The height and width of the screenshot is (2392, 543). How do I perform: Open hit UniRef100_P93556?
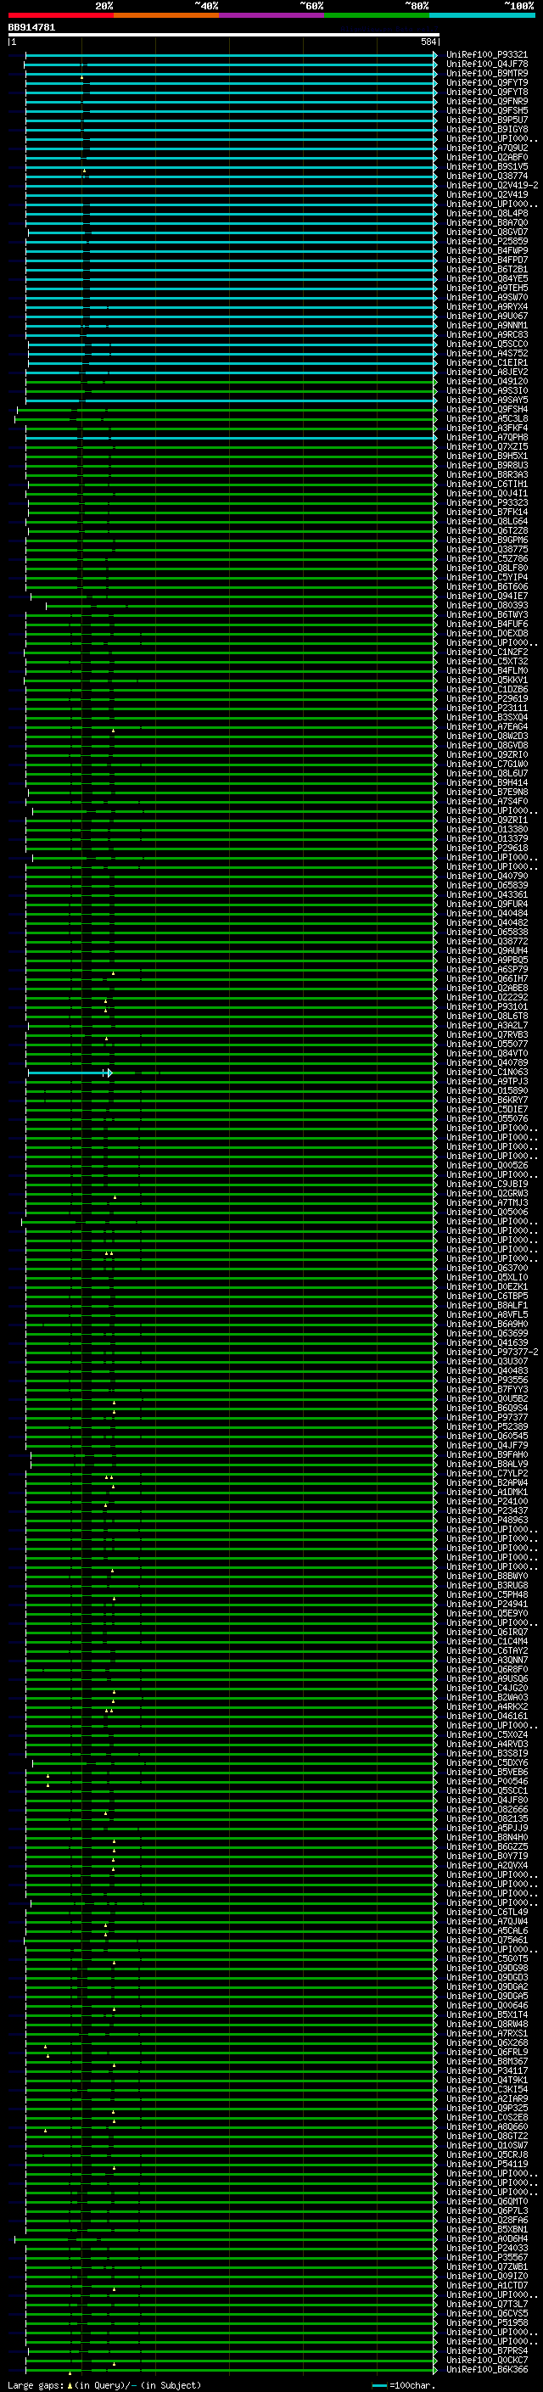click(x=486, y=1380)
